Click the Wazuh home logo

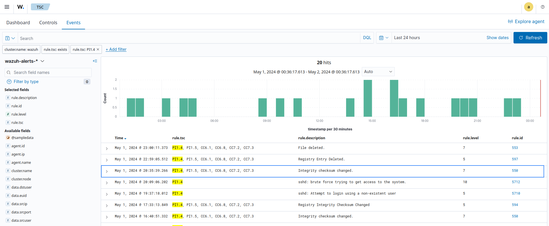20,7
